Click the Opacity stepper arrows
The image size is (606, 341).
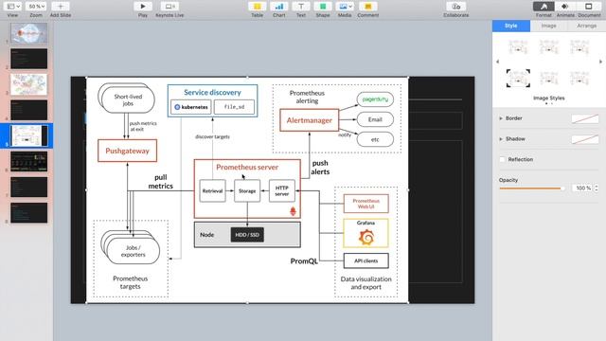point(597,188)
